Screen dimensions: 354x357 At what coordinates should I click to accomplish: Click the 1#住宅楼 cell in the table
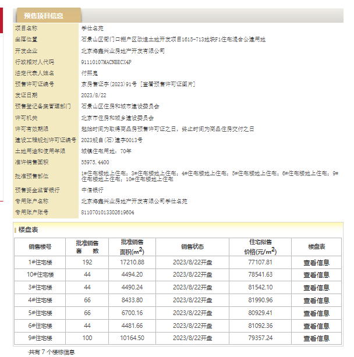click(x=40, y=262)
